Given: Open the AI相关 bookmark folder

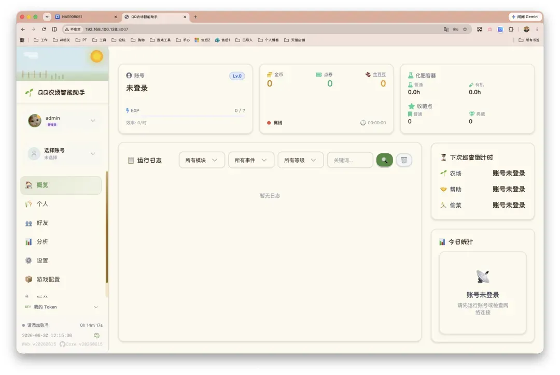Looking at the screenshot, I should tap(61, 40).
